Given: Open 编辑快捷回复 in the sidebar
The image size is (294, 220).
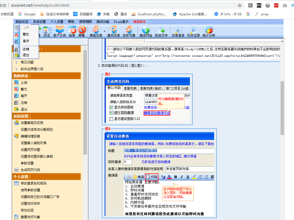Looking at the screenshot, I should tap(30, 136).
